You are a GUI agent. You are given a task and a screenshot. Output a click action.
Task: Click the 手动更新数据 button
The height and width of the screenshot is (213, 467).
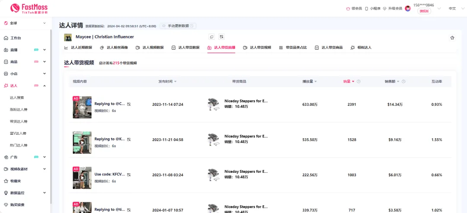coord(178,26)
